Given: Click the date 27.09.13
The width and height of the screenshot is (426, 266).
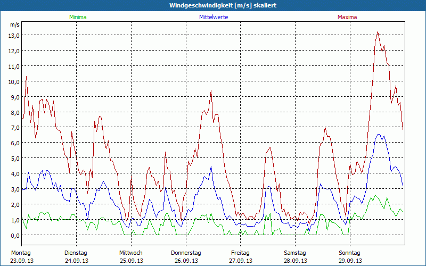Looking at the screenshot, I should click(241, 261).
